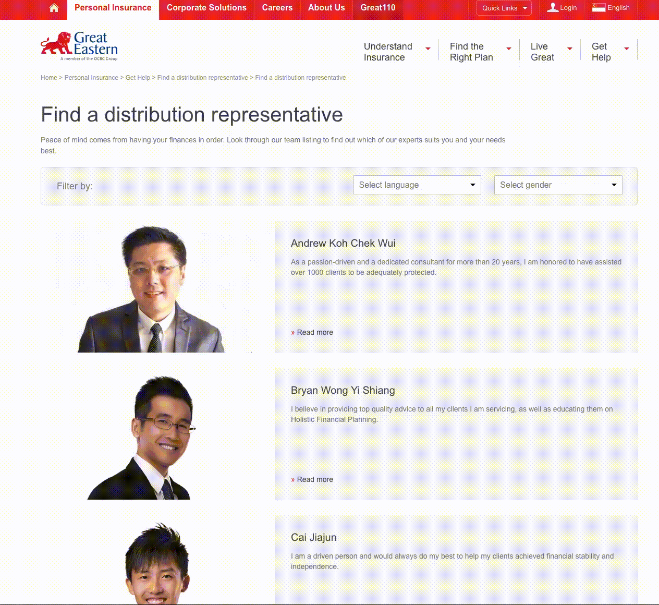The width and height of the screenshot is (659, 605).
Task: Click Read more for Andrew Koh Chek Wui
Action: pos(312,332)
